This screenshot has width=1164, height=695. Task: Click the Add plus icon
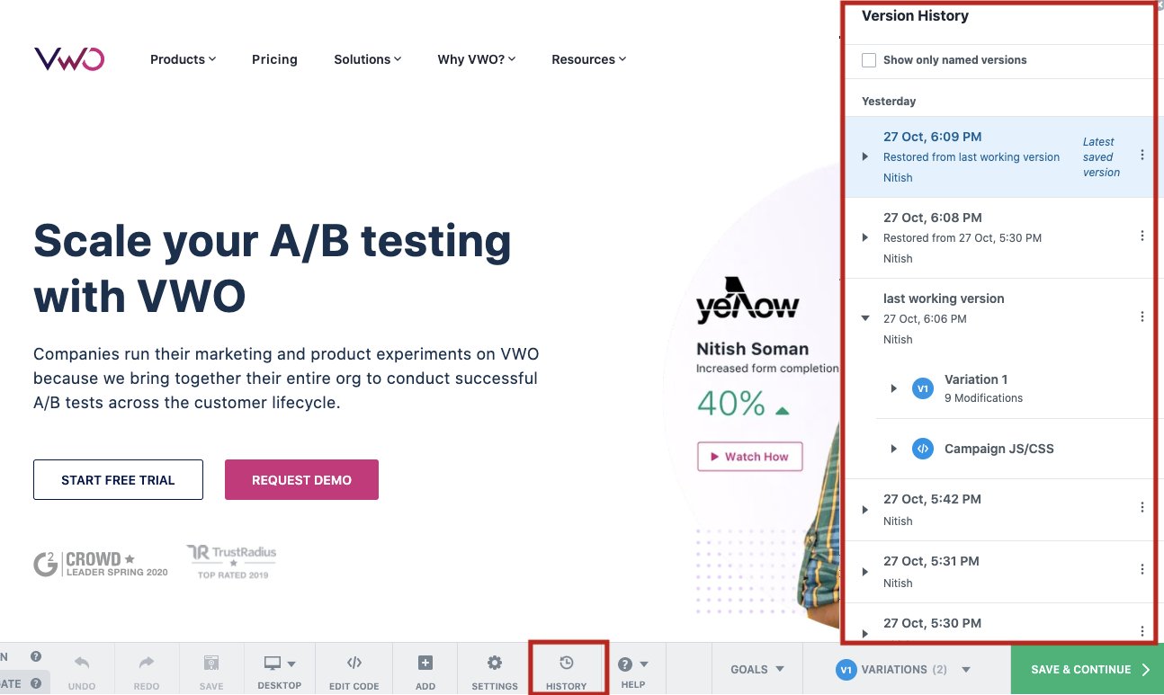(x=425, y=663)
